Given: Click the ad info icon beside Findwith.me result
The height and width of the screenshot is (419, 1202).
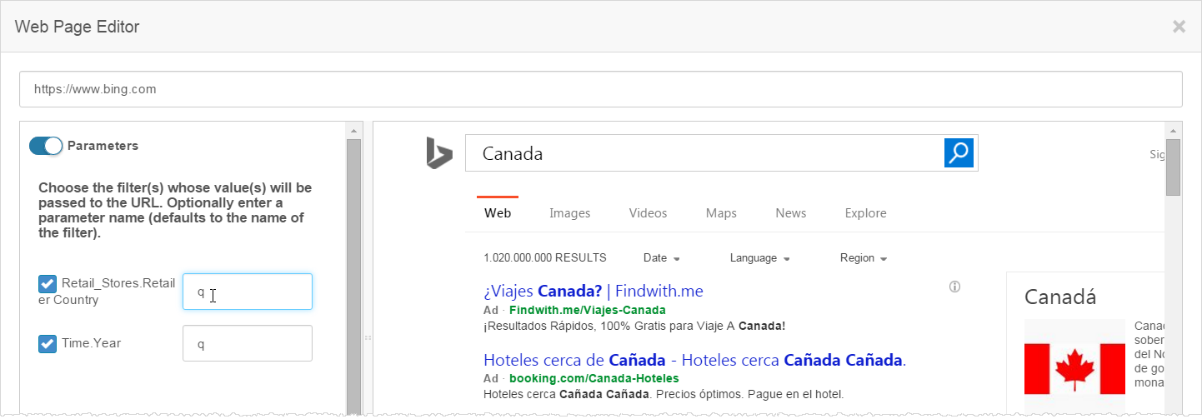Looking at the screenshot, I should point(955,287).
